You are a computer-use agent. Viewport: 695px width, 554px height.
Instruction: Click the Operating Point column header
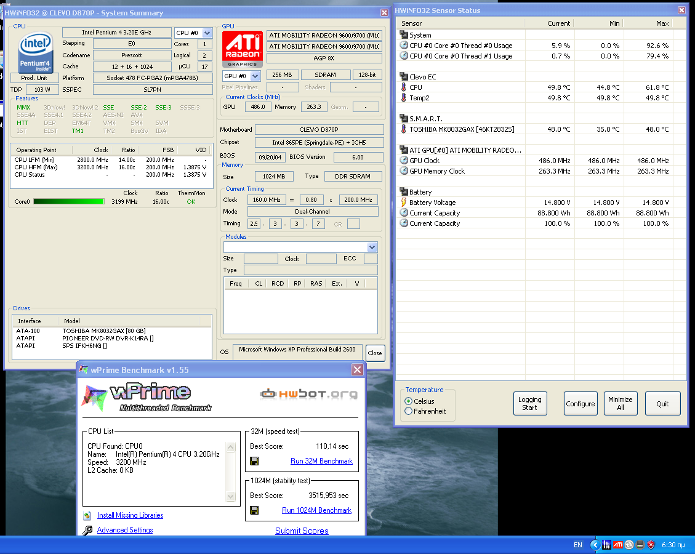coord(42,150)
